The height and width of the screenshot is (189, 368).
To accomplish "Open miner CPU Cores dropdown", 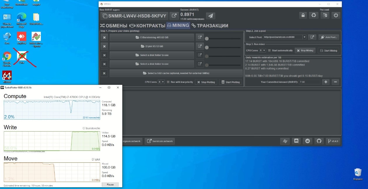I will click(x=262, y=50).
